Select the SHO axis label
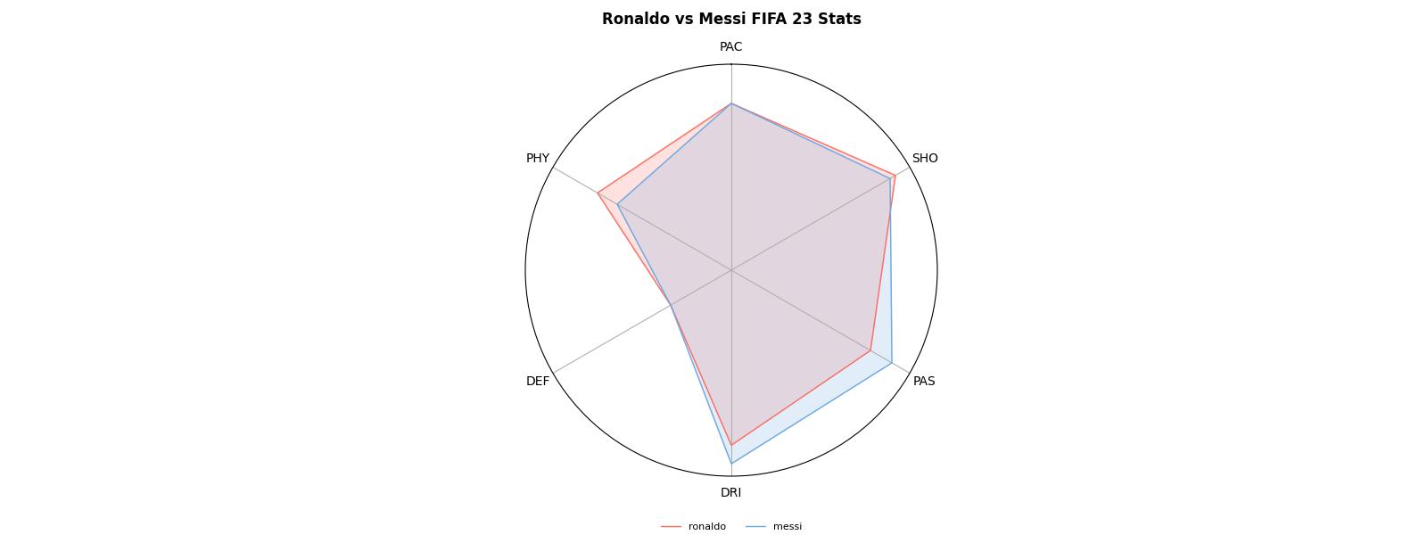Viewport: 1427px width, 535px height. [925, 159]
